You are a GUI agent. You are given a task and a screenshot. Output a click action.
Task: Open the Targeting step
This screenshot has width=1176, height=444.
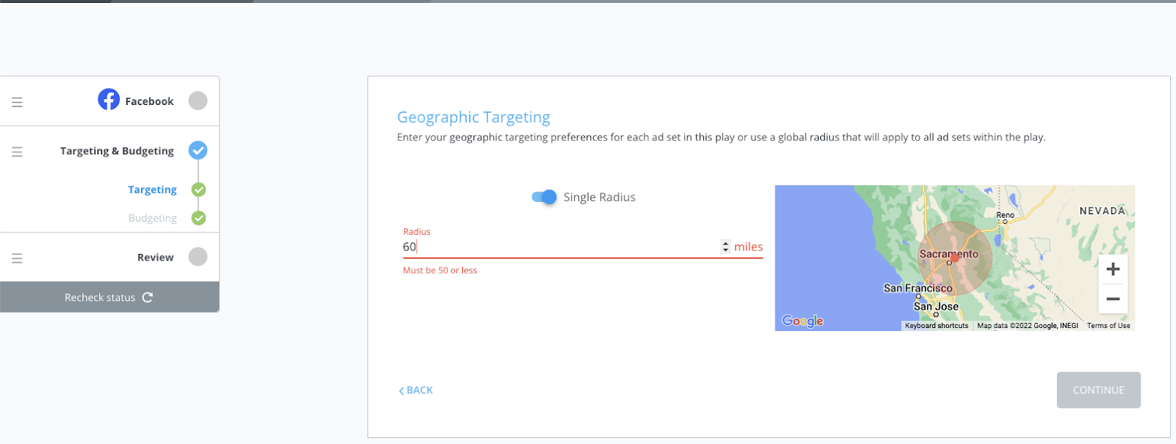point(152,189)
